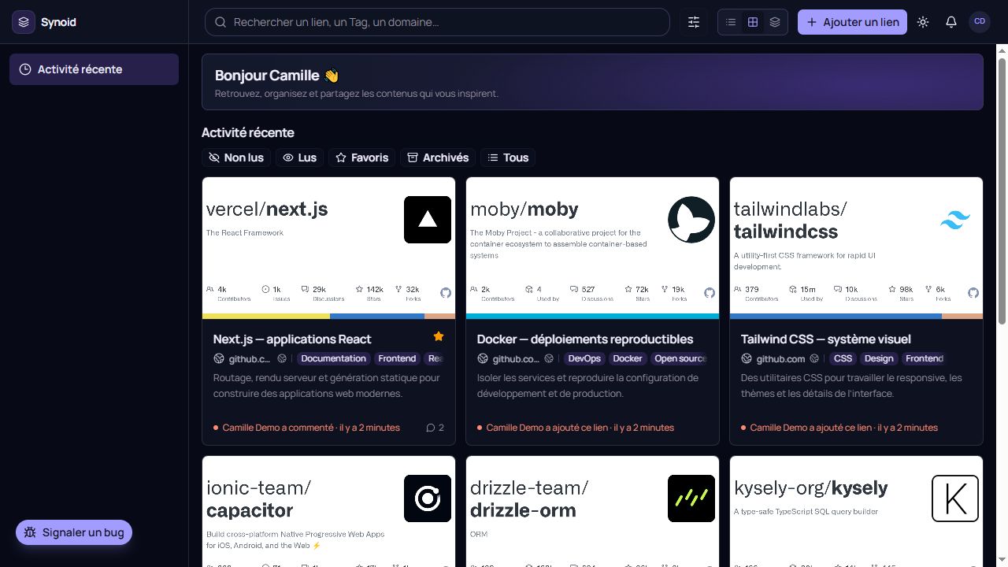Click the 1k issues icon on next.js
Image resolution: width=1008 pixels, height=567 pixels.
pyautogui.click(x=265, y=290)
